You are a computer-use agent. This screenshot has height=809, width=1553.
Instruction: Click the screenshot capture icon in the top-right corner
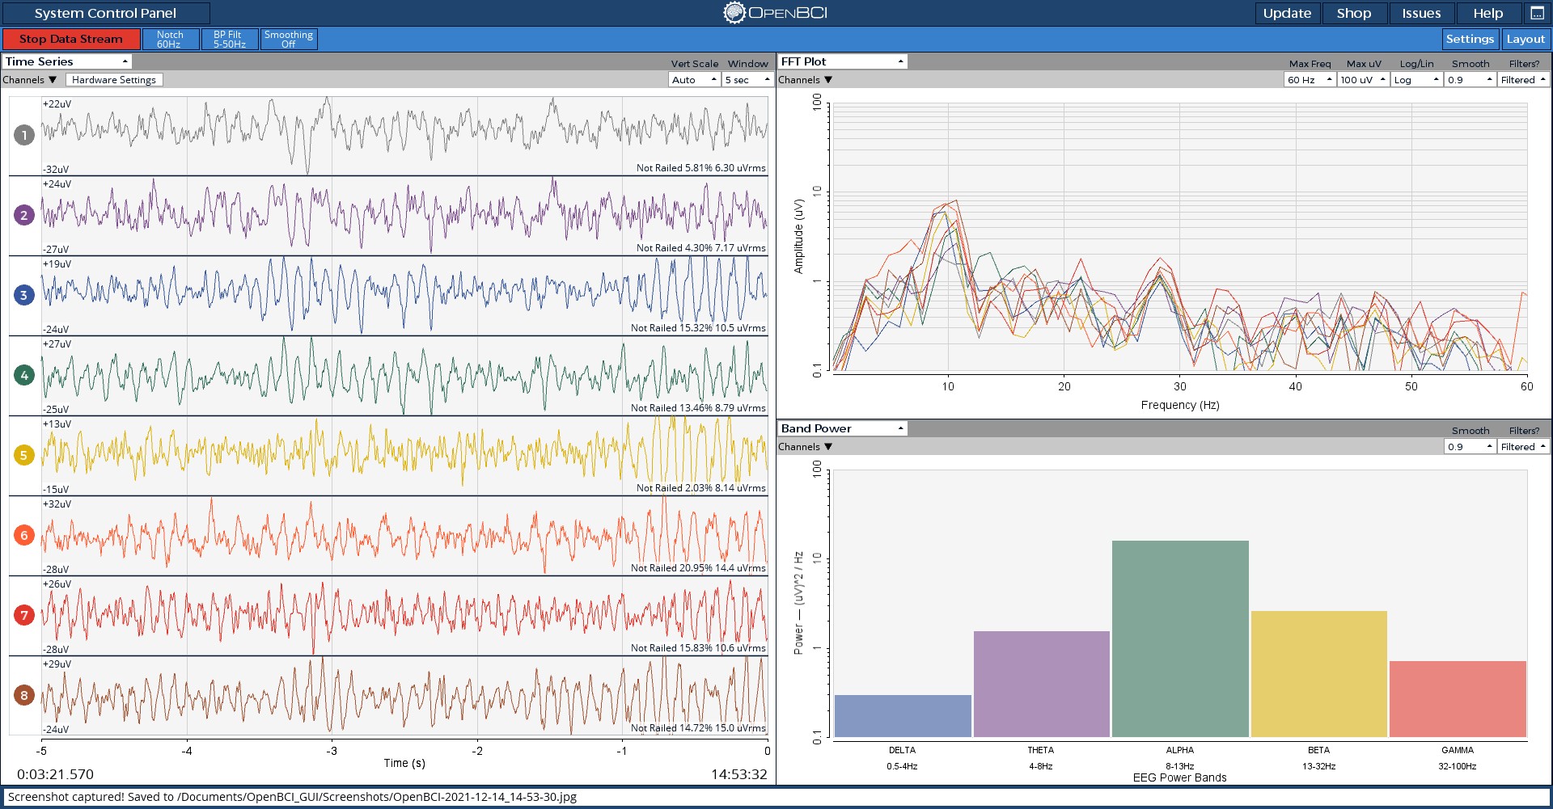(1539, 13)
